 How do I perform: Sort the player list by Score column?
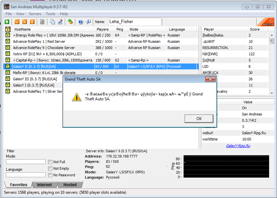coord(254,29)
